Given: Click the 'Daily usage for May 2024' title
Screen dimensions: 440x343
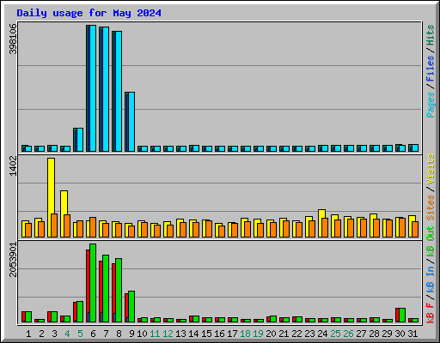Looking at the screenshot, I should coord(89,13).
